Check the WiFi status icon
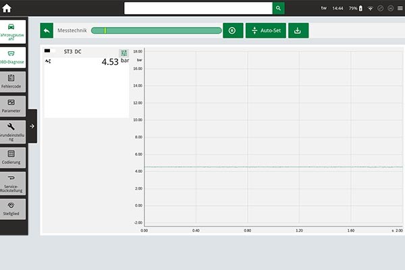 pyautogui.click(x=370, y=8)
